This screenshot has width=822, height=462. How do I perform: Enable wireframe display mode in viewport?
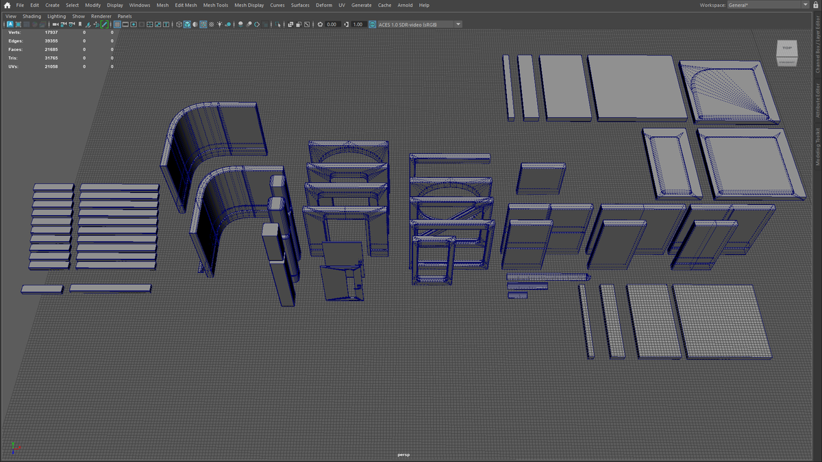point(179,25)
